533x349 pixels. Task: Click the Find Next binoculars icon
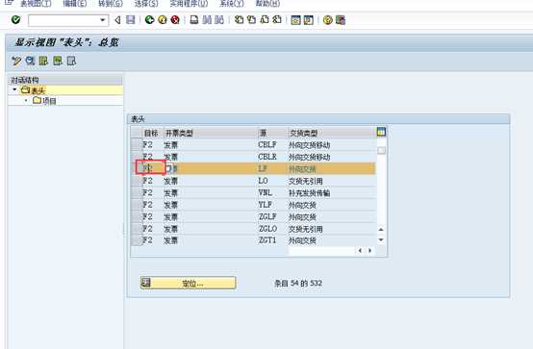click(219, 20)
